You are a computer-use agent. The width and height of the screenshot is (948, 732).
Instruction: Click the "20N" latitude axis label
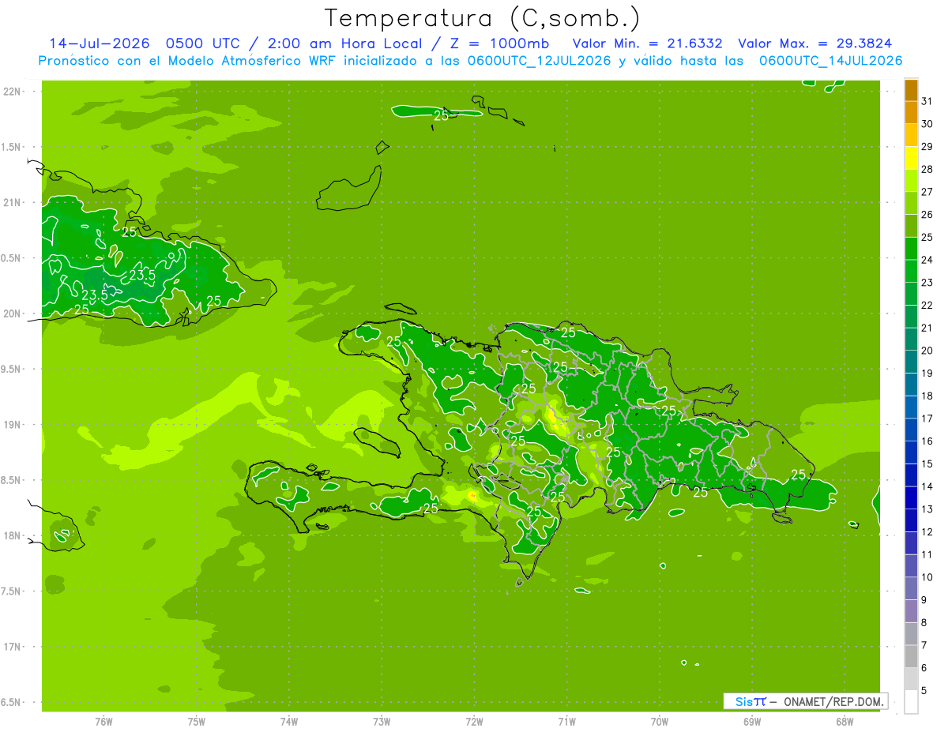click(13, 313)
